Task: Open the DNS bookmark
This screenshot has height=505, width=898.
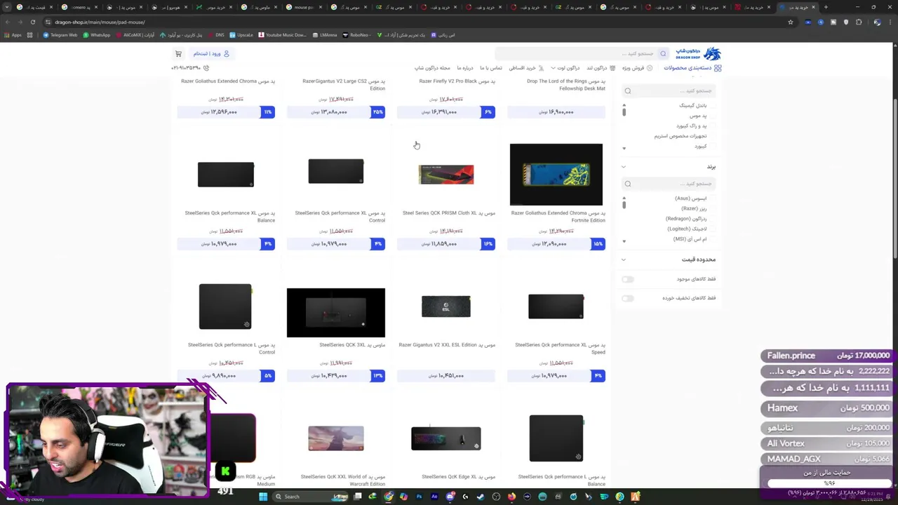Action: tap(216, 34)
